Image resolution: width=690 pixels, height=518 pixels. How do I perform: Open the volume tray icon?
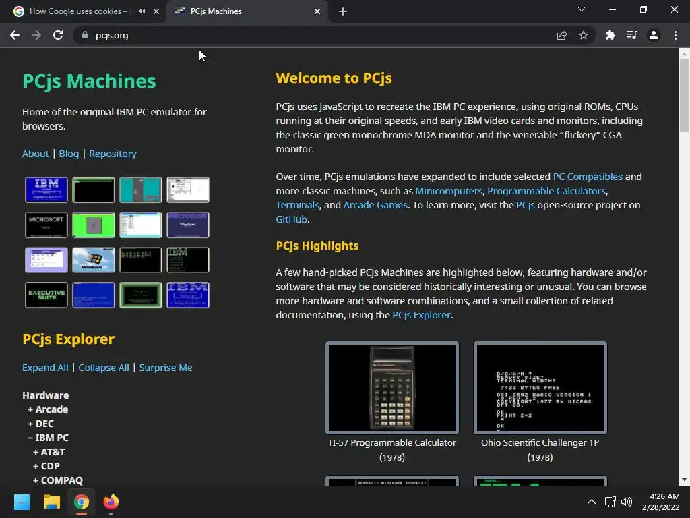click(627, 502)
